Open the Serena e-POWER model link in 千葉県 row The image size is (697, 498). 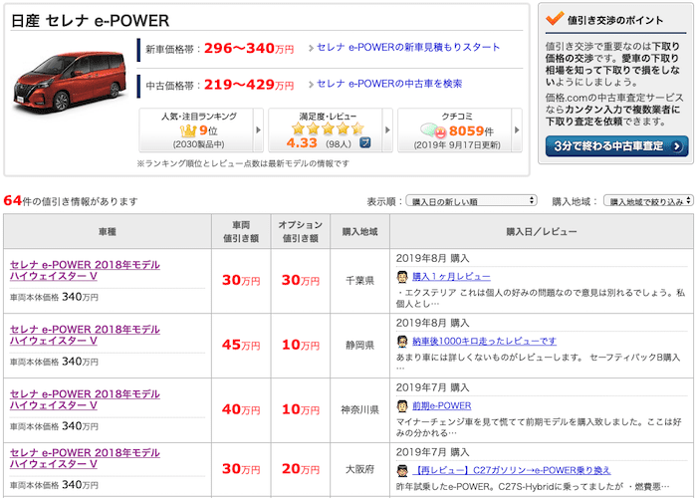click(x=85, y=270)
